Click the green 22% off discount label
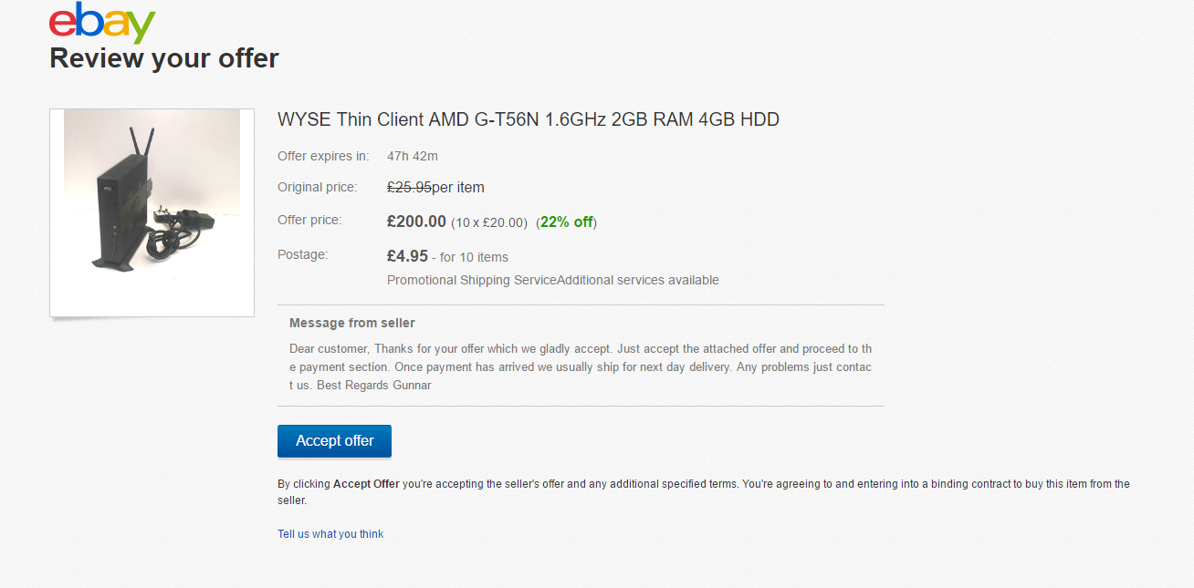The width and height of the screenshot is (1194, 588). point(566,222)
